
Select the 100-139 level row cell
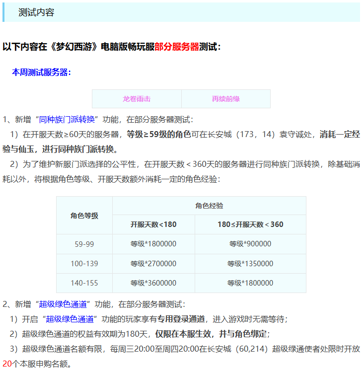coord(84,264)
